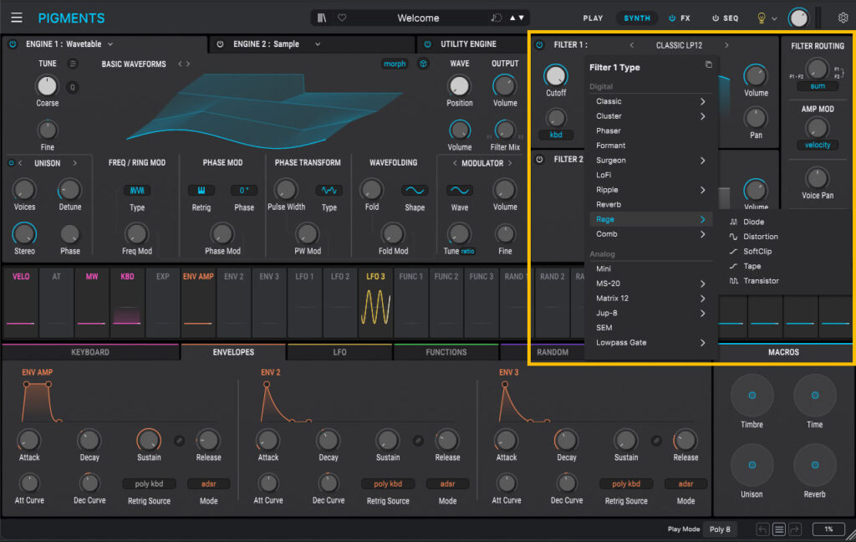Toggle the morph button
856x542 pixels.
click(395, 64)
